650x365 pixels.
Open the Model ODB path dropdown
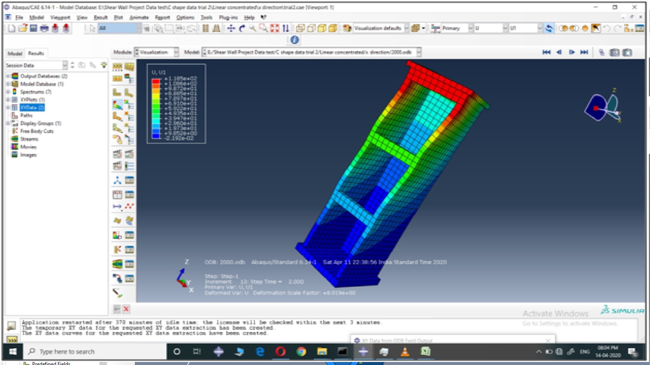(419, 52)
